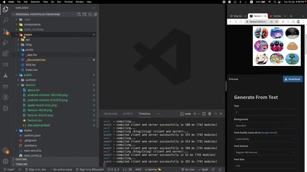
Task: Kill terminal with trash icon
Action: (210, 114)
